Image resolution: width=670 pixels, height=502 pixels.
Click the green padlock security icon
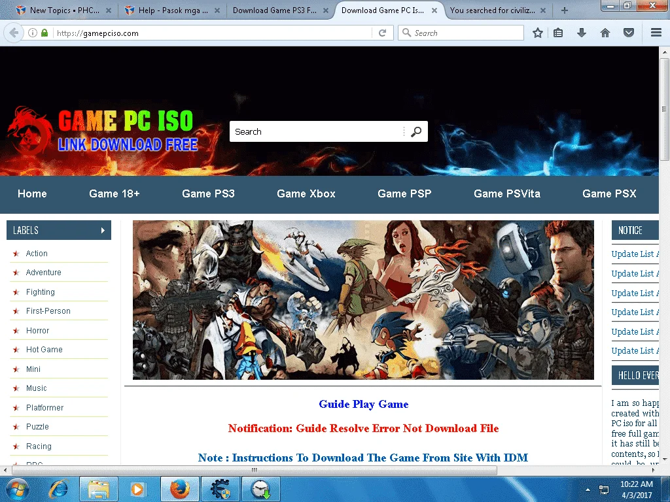click(x=44, y=33)
